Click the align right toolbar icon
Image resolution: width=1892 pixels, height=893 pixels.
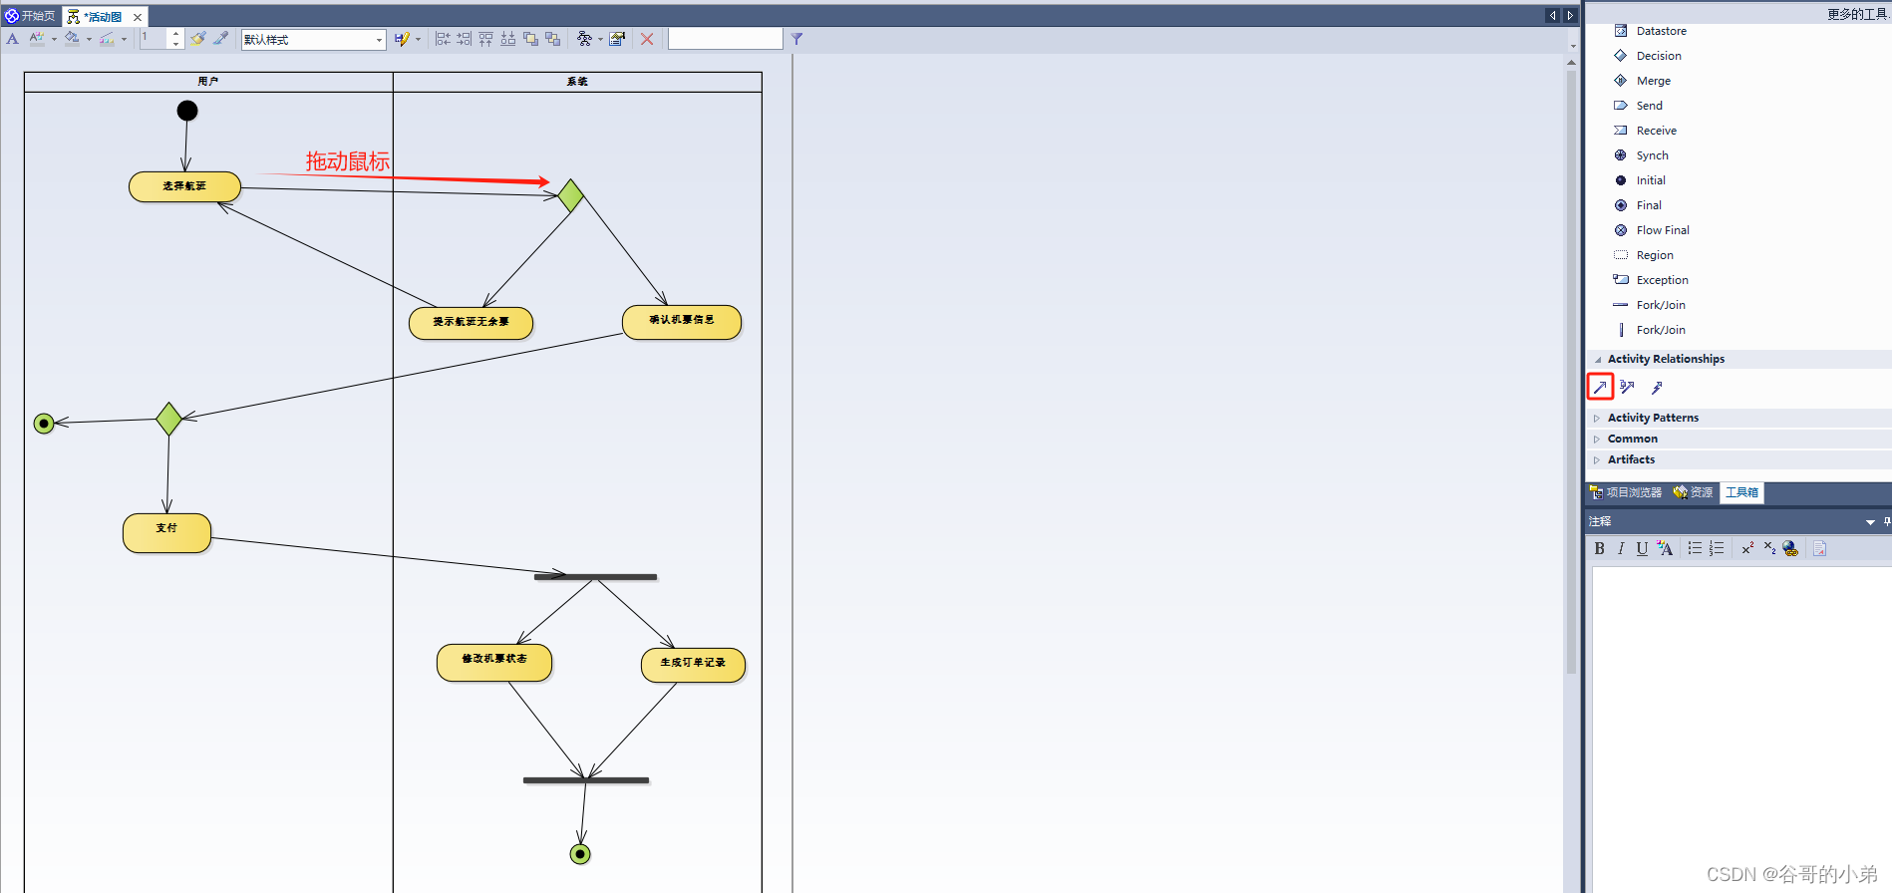(465, 39)
